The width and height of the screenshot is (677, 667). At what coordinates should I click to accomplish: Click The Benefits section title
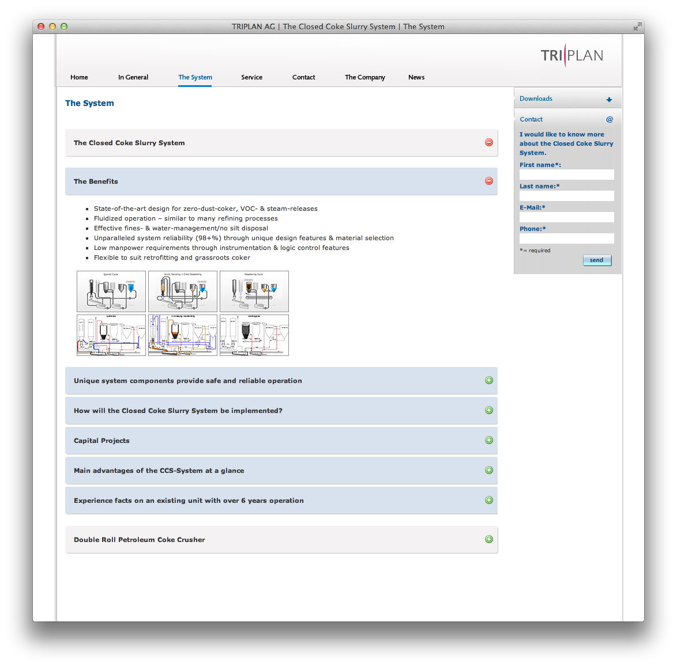[x=96, y=181]
